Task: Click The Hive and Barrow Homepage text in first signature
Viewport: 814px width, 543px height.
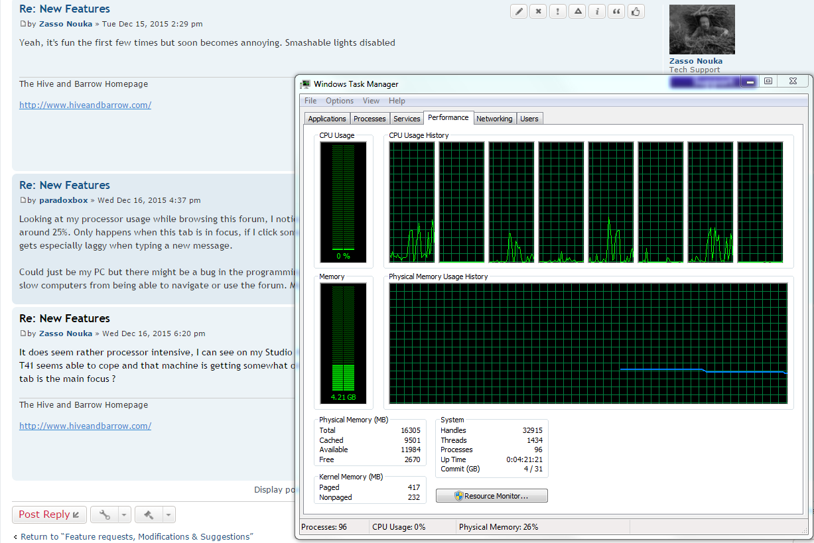Action: click(x=84, y=84)
